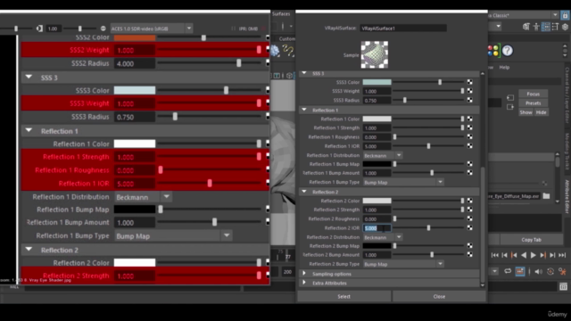Step forward to next key
Image resolution: width=571 pixels, height=321 pixels.
click(x=543, y=255)
